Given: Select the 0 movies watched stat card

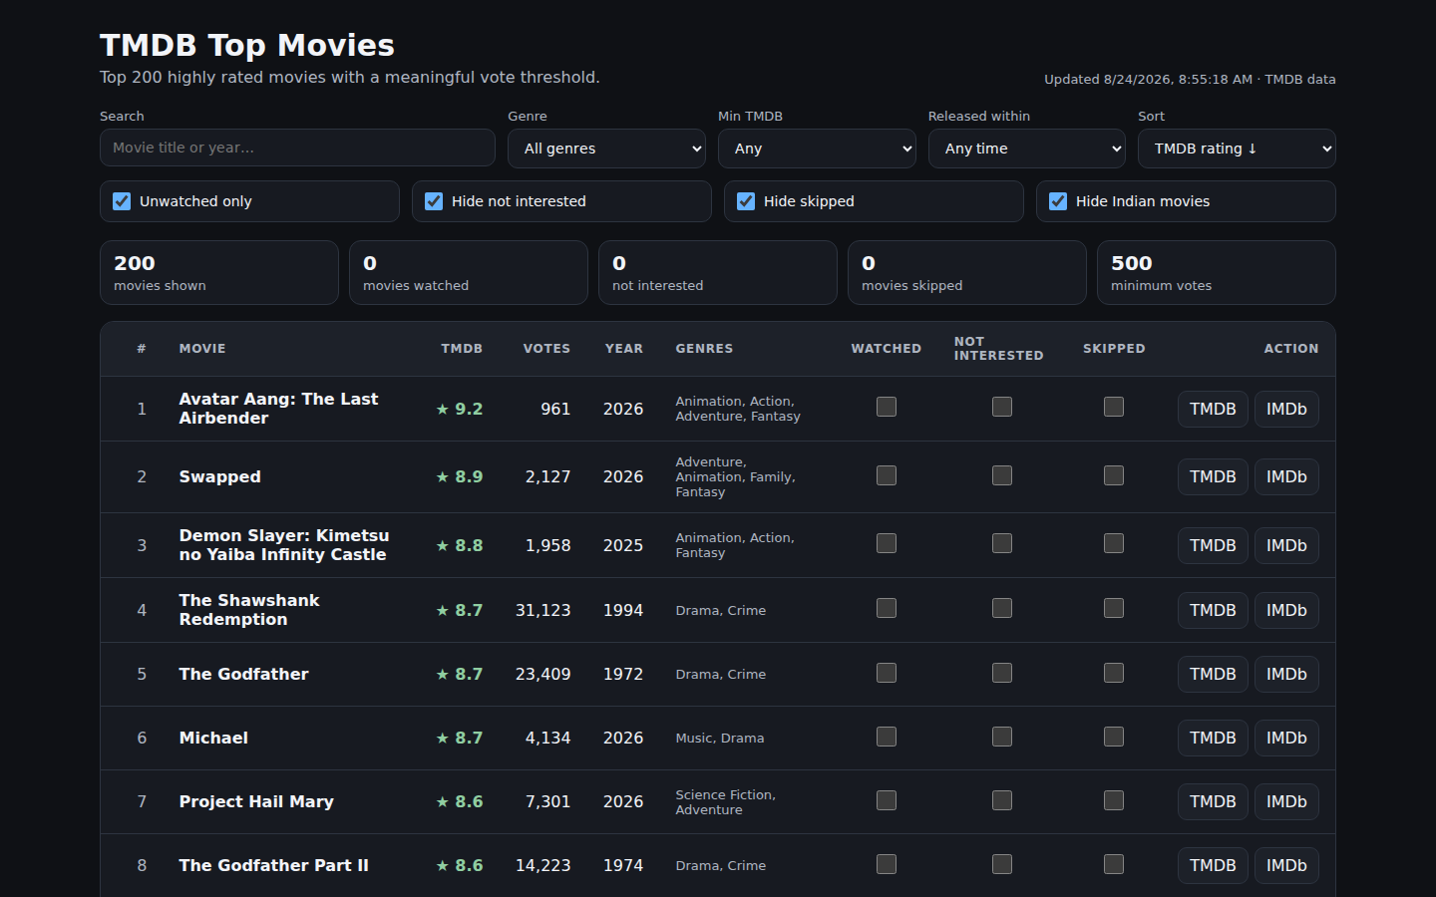Looking at the screenshot, I should pos(469,272).
